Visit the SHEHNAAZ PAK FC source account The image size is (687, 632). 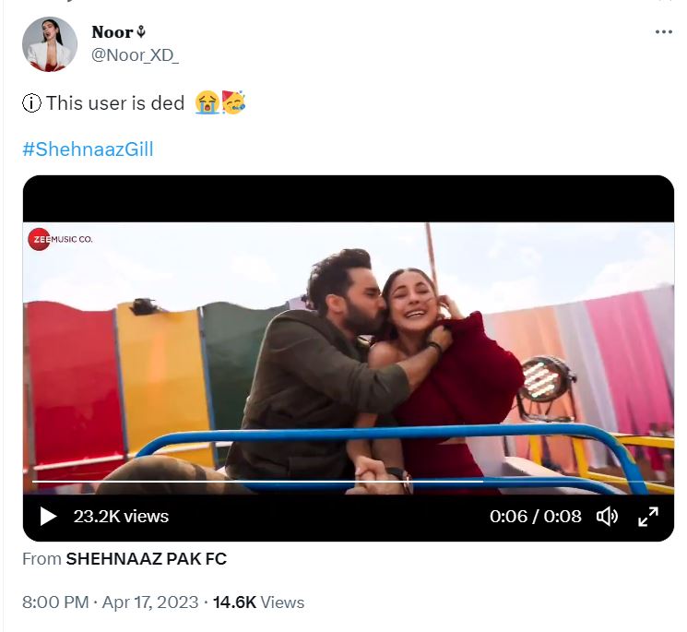(x=146, y=558)
